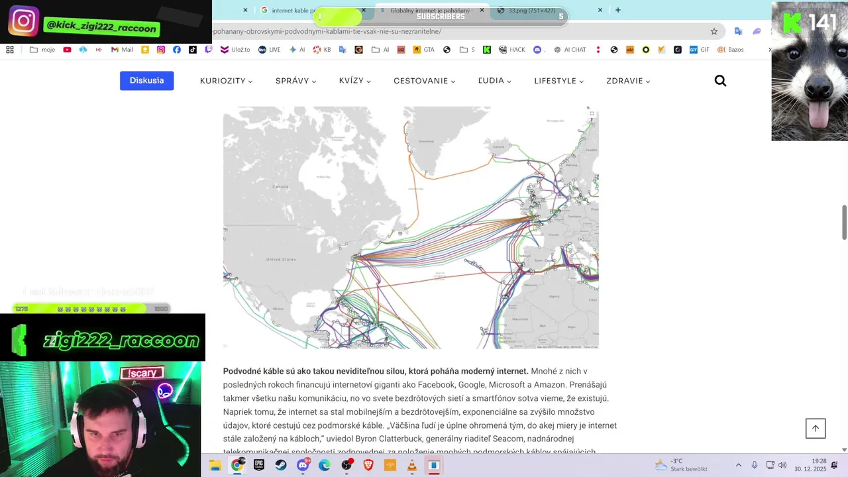
Task: Open the Facebook bookmark icon
Action: (177, 50)
